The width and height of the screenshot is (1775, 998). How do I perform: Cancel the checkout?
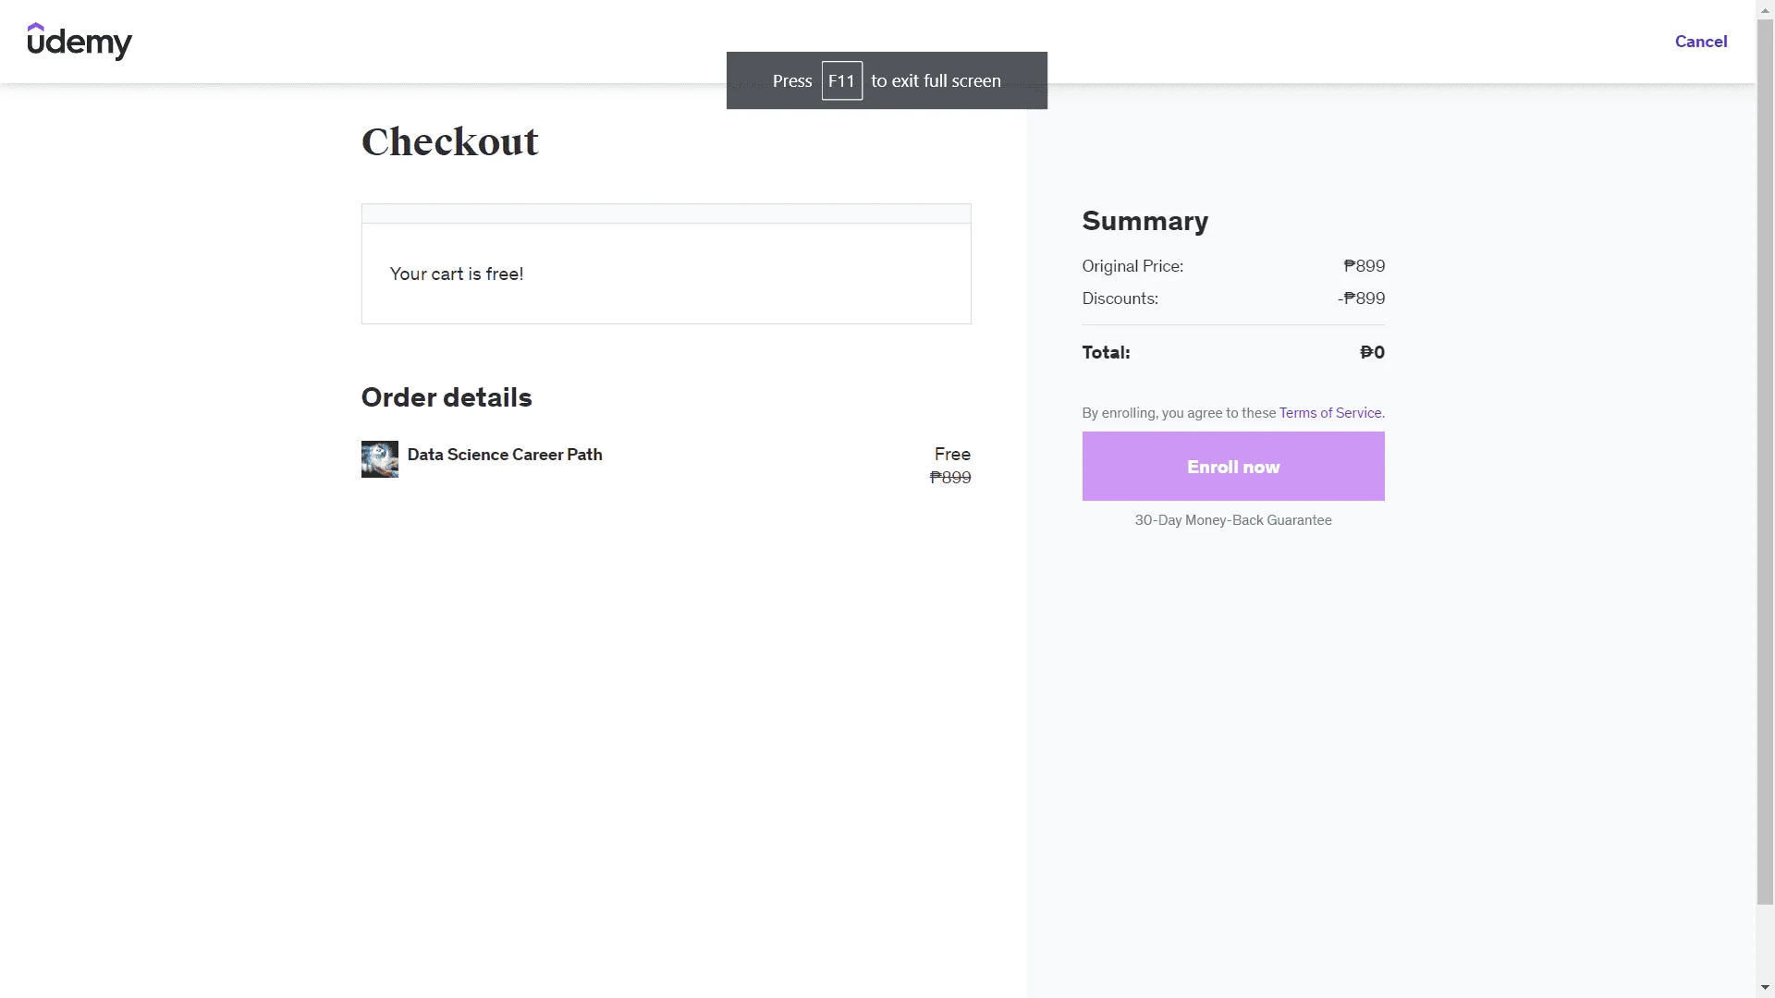[1701, 42]
